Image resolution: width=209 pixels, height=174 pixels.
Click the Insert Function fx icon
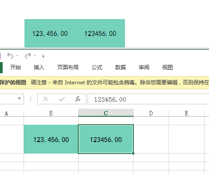(78, 99)
